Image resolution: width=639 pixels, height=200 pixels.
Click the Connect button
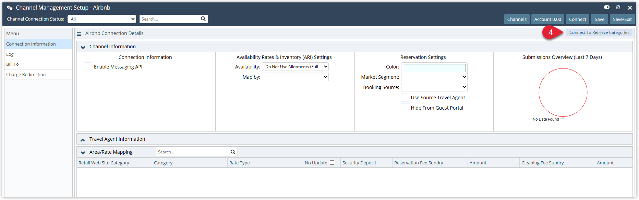tap(577, 19)
